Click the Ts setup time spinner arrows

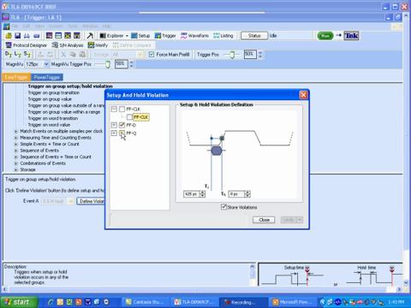coord(202,194)
